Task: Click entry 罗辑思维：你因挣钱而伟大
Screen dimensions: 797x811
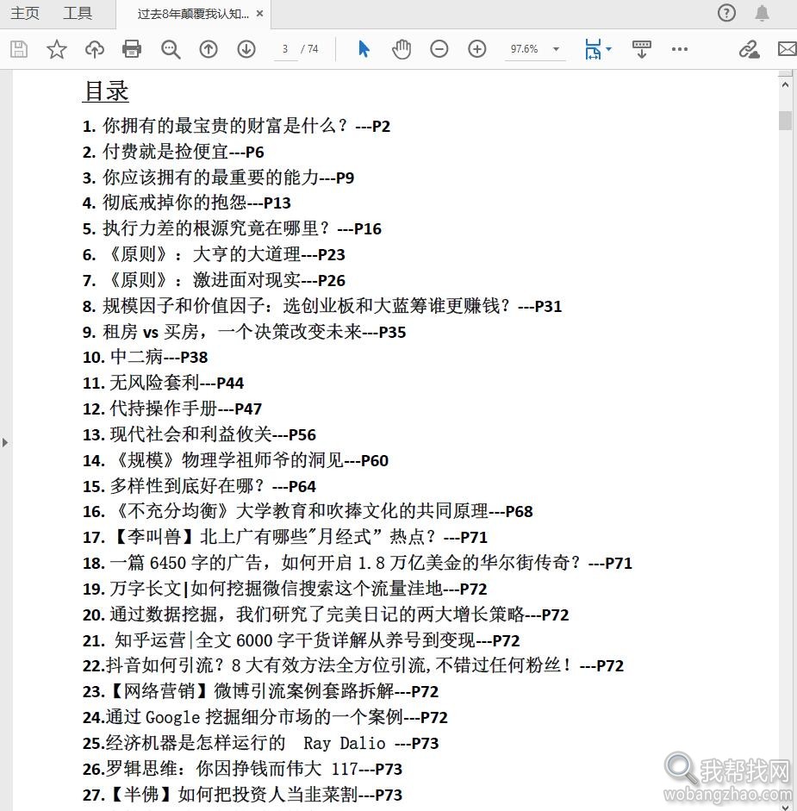Action: tap(243, 769)
